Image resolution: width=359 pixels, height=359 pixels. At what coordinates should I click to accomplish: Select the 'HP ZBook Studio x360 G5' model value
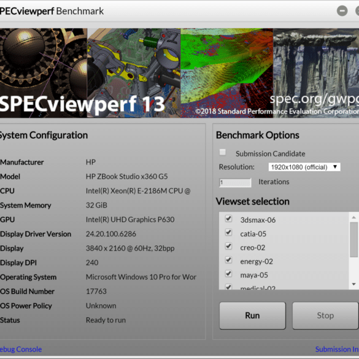[x=126, y=177]
